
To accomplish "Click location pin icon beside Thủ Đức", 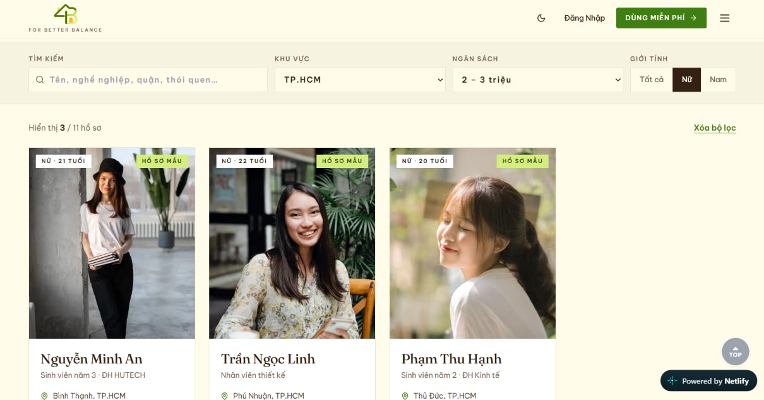I will coord(405,396).
